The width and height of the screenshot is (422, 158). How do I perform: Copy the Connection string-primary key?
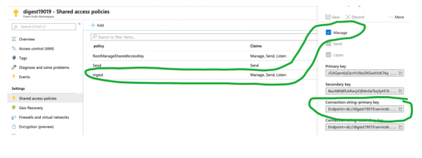(400, 109)
